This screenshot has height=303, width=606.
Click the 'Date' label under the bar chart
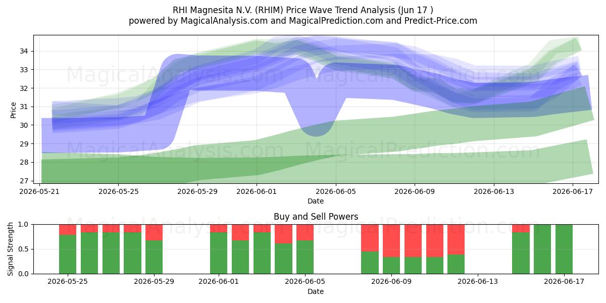coord(316,291)
